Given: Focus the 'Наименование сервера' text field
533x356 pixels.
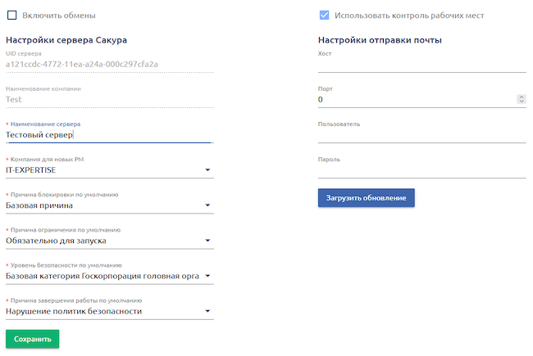Looking at the screenshot, I should [x=108, y=134].
